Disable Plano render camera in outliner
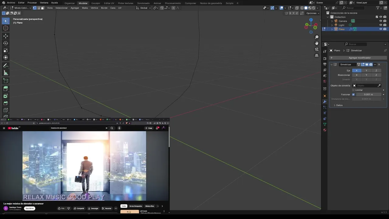Viewport: 389px width, 219px height. (x=385, y=29)
